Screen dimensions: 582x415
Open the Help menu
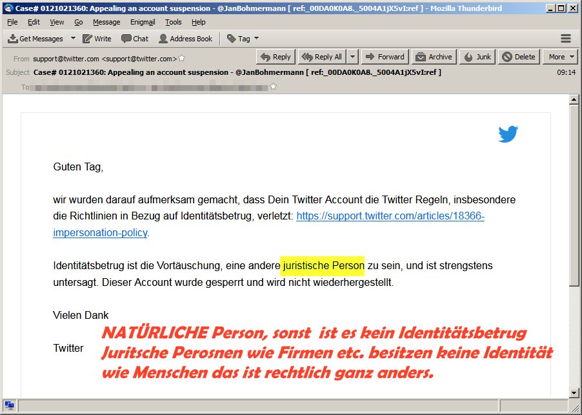(199, 23)
